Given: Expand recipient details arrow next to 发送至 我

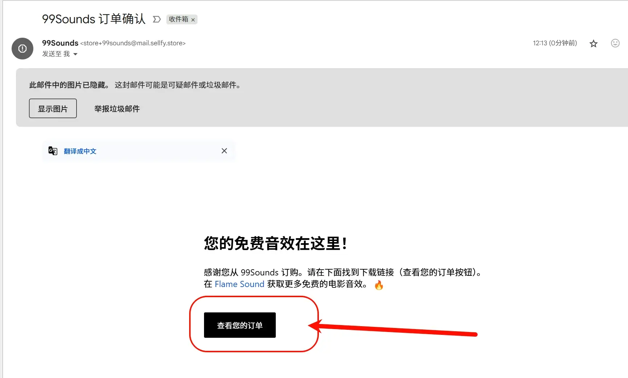Looking at the screenshot, I should click(75, 54).
